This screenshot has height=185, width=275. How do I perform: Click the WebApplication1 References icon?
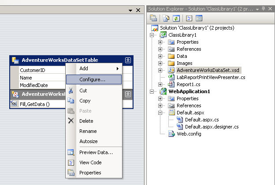[171, 106]
